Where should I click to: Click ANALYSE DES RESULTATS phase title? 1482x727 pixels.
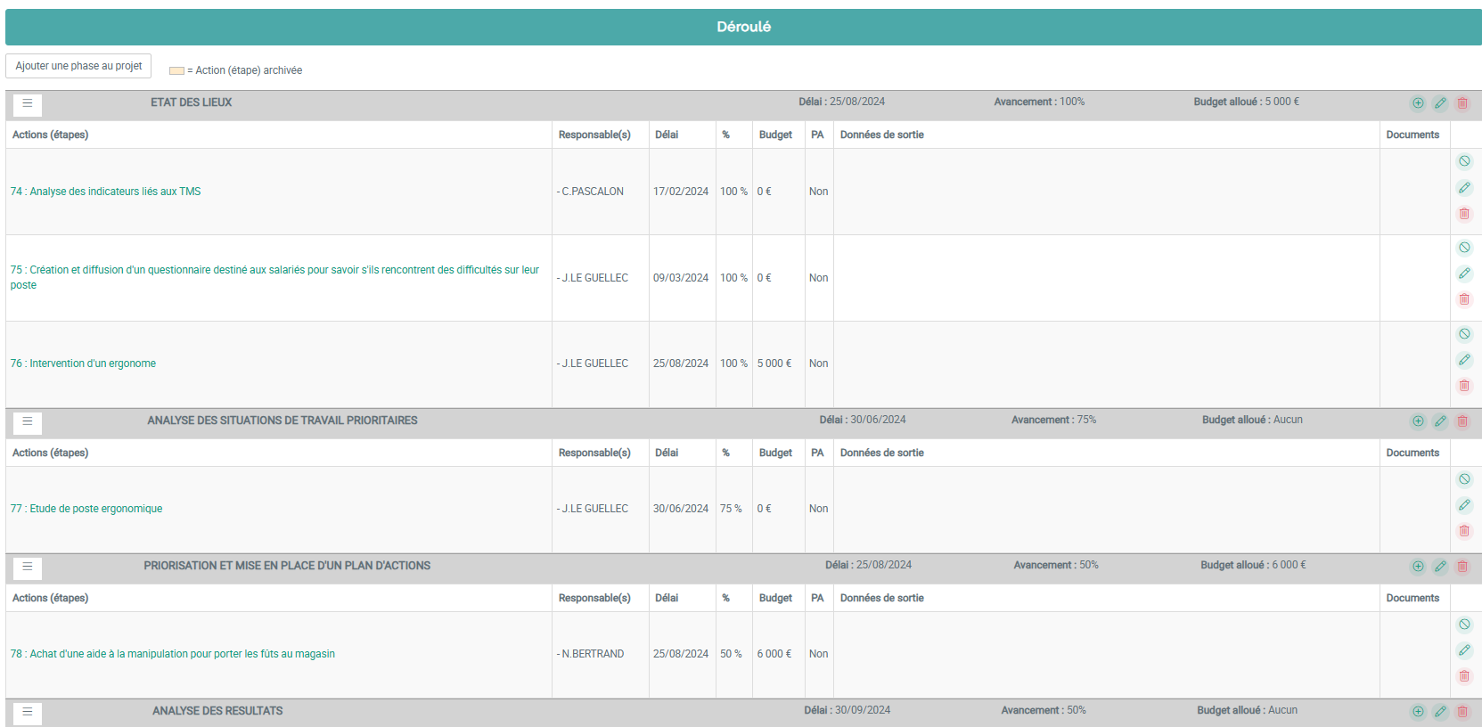[217, 711]
